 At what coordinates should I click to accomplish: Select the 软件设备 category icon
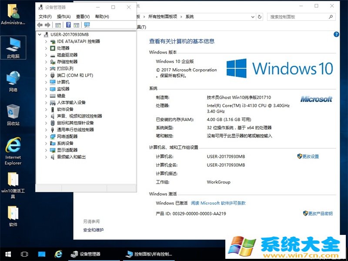53,110
